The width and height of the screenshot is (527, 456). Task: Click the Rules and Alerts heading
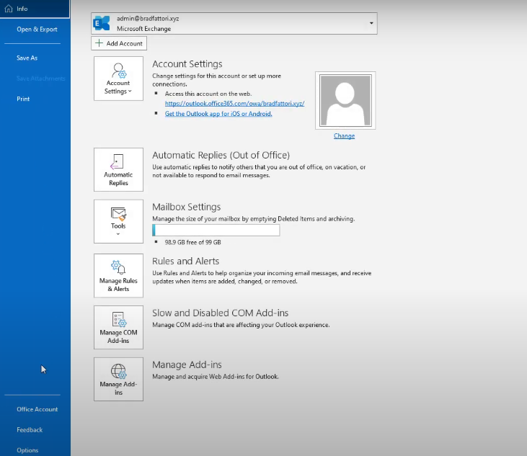coord(185,261)
